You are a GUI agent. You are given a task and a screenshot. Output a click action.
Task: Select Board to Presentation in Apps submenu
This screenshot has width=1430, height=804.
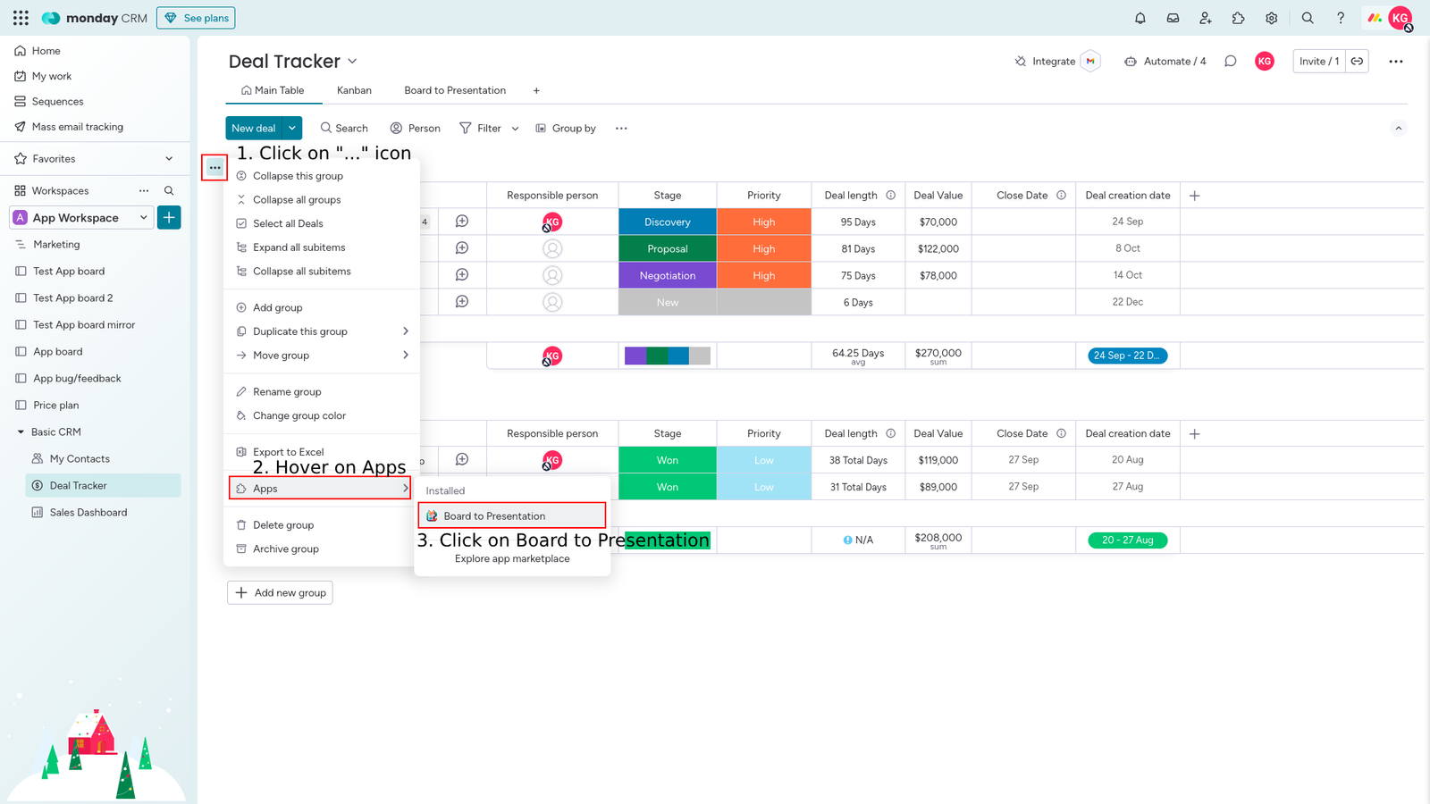[x=494, y=516]
